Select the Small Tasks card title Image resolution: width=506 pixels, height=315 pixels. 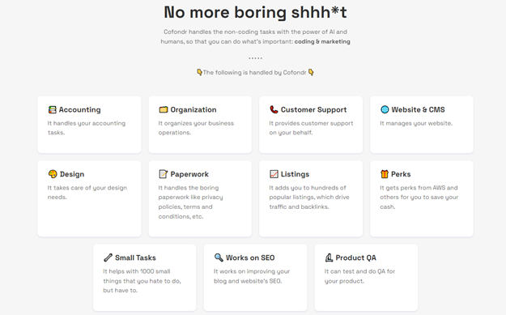(135, 258)
